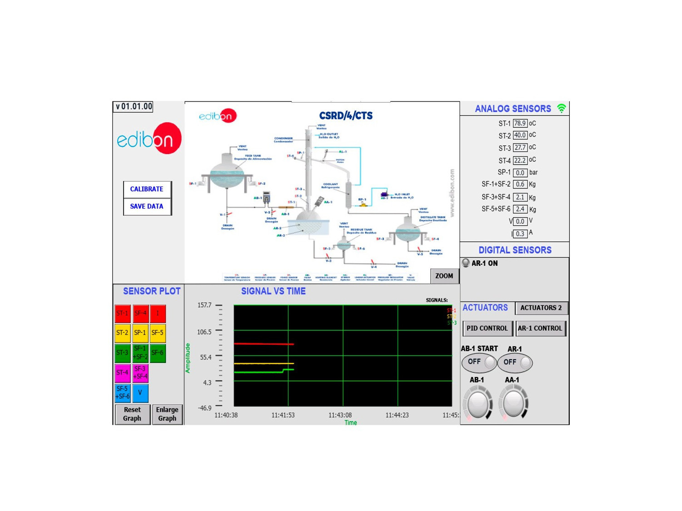Select the yellow SP-1 plot tile
The image size is (682, 511).
[x=140, y=333]
